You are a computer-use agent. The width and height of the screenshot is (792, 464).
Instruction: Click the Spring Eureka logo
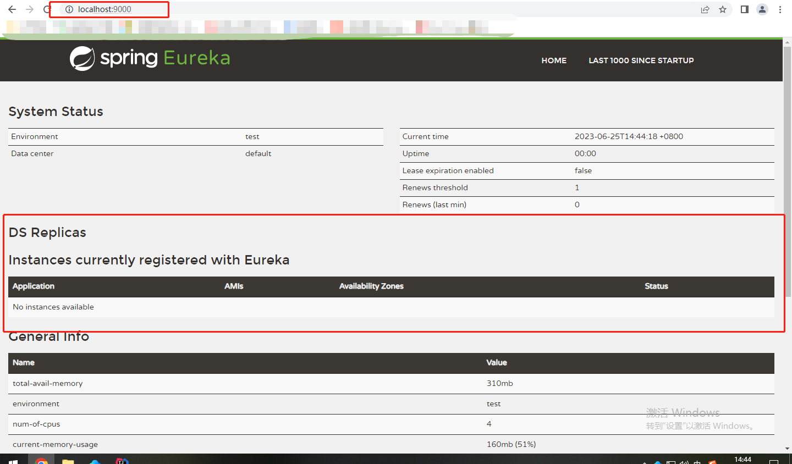[150, 58]
